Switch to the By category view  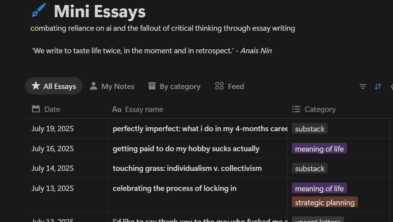174,86
